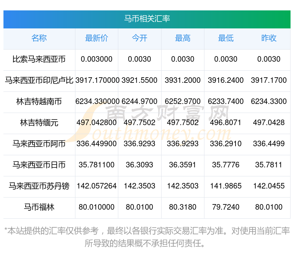294x254 pixels.
Task: Click the latest price 3917.170000 cell
Action: (x=97, y=80)
